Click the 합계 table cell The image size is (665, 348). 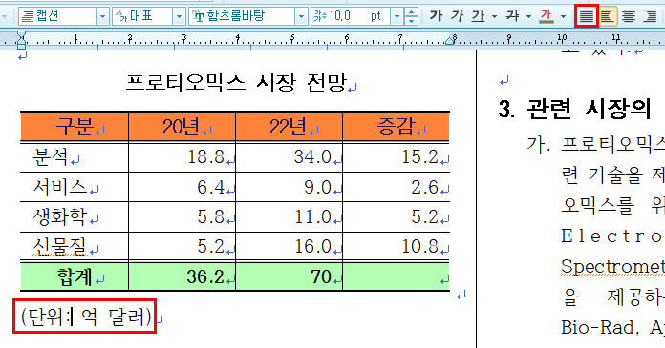[75, 276]
